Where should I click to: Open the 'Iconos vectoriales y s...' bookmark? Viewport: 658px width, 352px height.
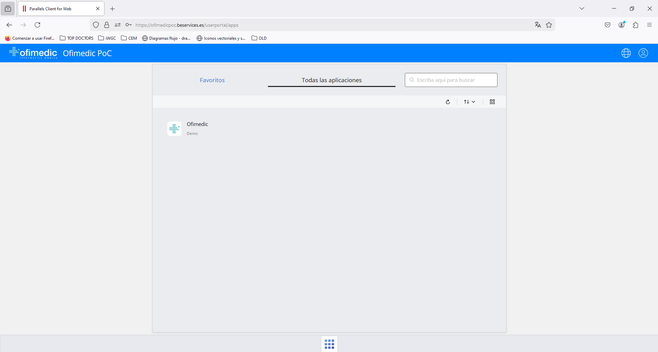[221, 38]
